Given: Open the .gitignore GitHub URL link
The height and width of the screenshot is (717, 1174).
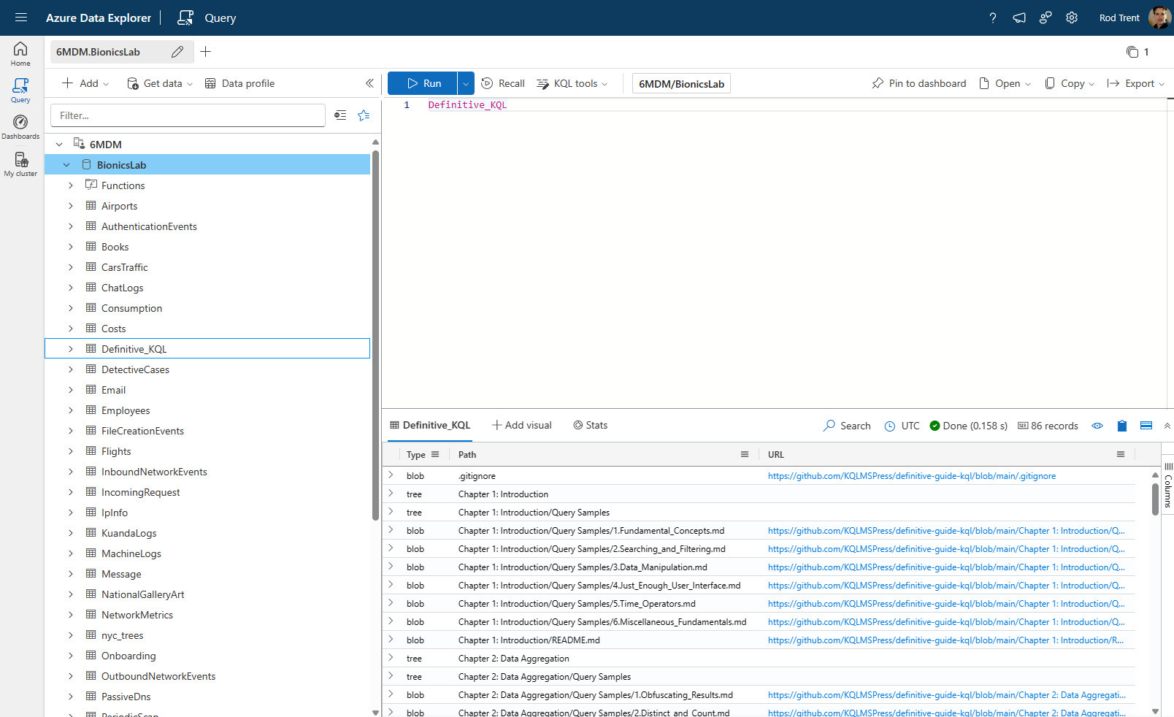Looking at the screenshot, I should [911, 476].
